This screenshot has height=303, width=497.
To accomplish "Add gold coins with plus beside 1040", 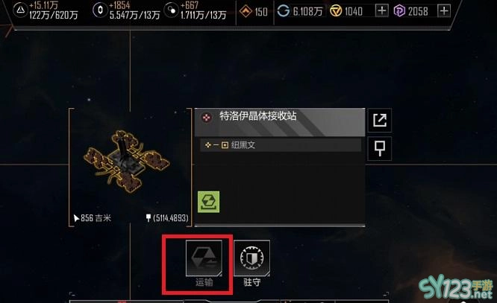I will click(x=382, y=10).
